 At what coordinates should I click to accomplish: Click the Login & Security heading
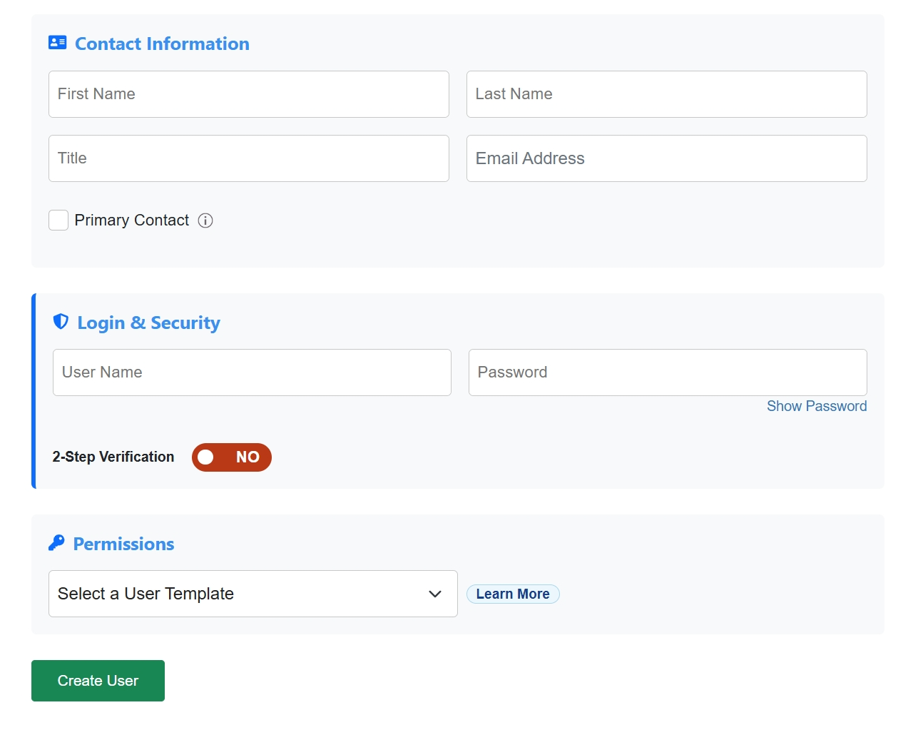tap(148, 323)
